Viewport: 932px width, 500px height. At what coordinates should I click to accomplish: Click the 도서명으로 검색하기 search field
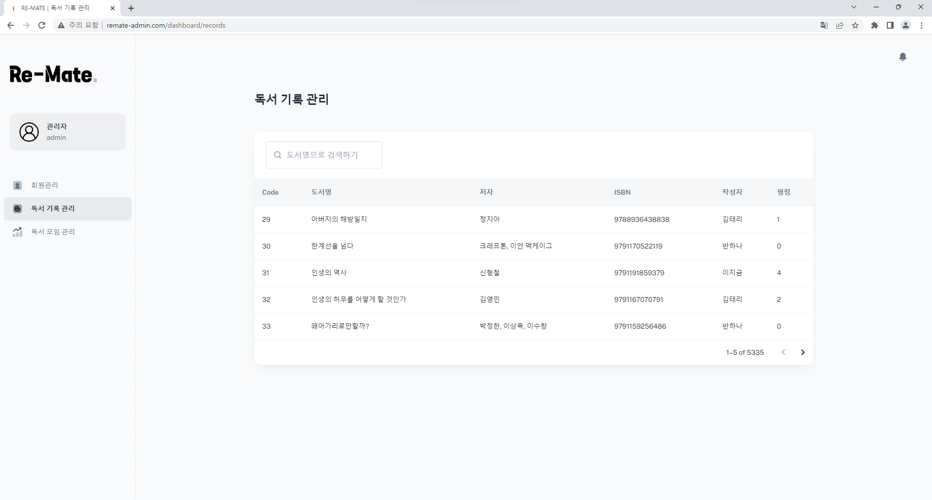pos(324,155)
